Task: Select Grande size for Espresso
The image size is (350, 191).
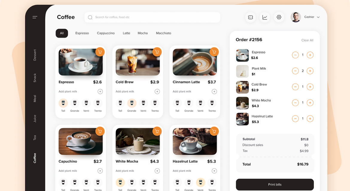Action: pos(75,103)
